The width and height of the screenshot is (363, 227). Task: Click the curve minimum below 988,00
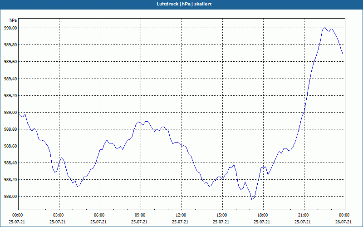click(252, 200)
